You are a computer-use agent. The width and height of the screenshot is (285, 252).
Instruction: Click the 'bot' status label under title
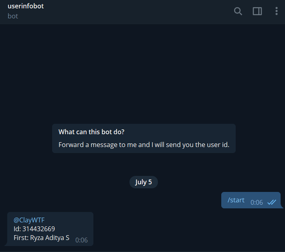[x=13, y=16]
